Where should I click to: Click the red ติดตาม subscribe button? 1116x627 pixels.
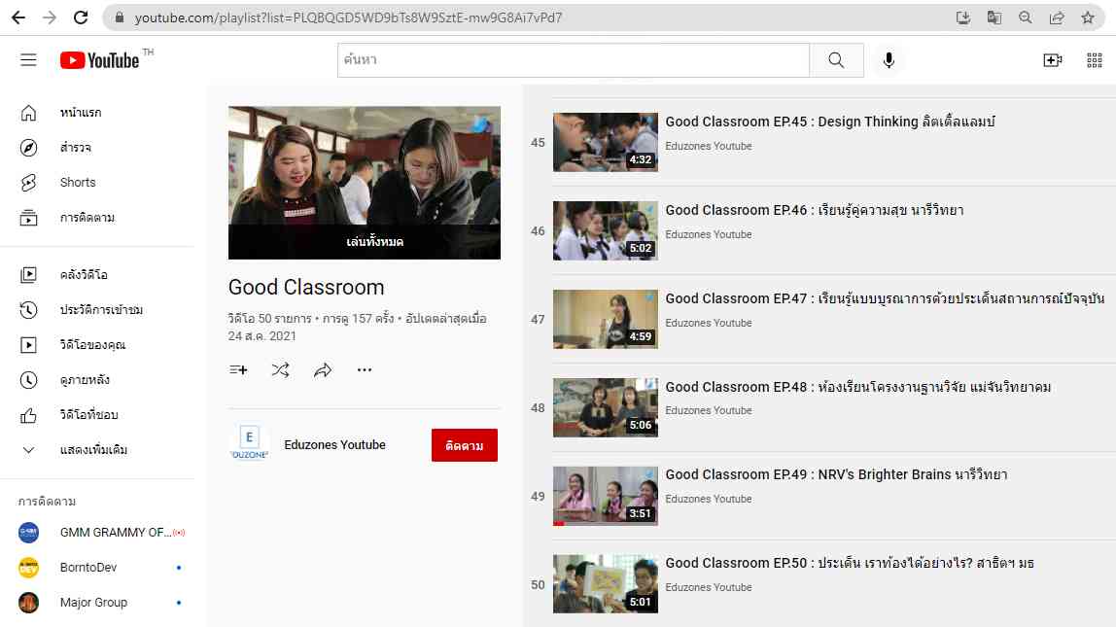pyautogui.click(x=464, y=445)
